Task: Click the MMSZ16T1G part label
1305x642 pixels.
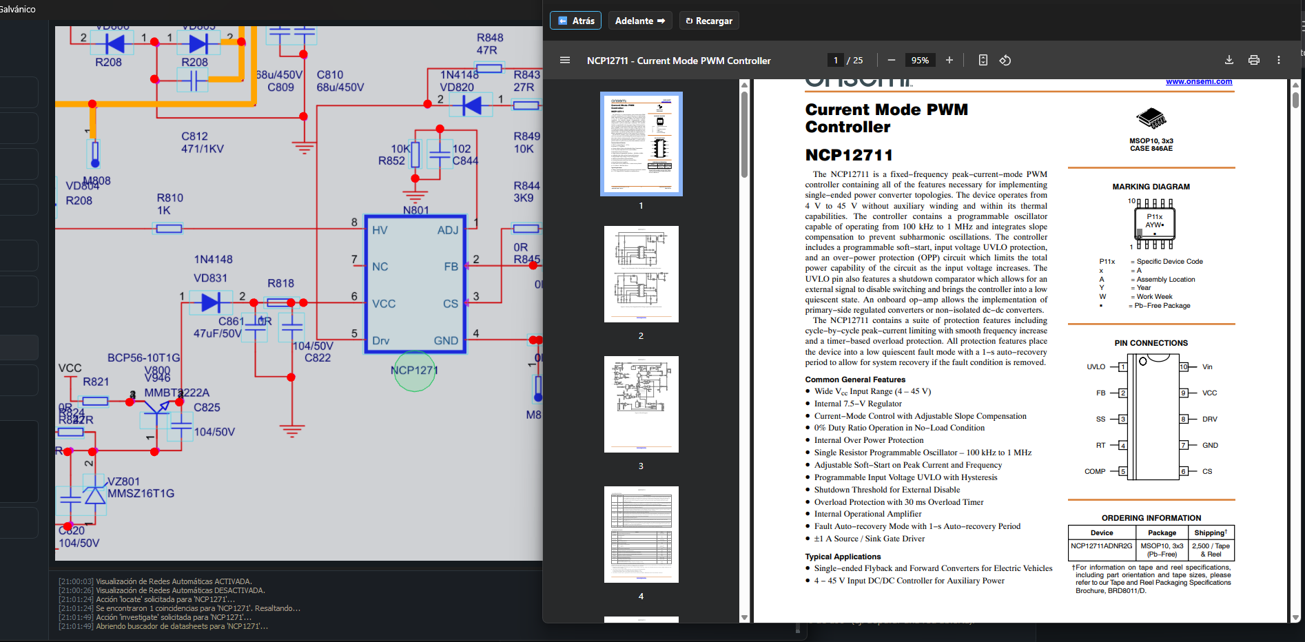Action: click(x=141, y=493)
